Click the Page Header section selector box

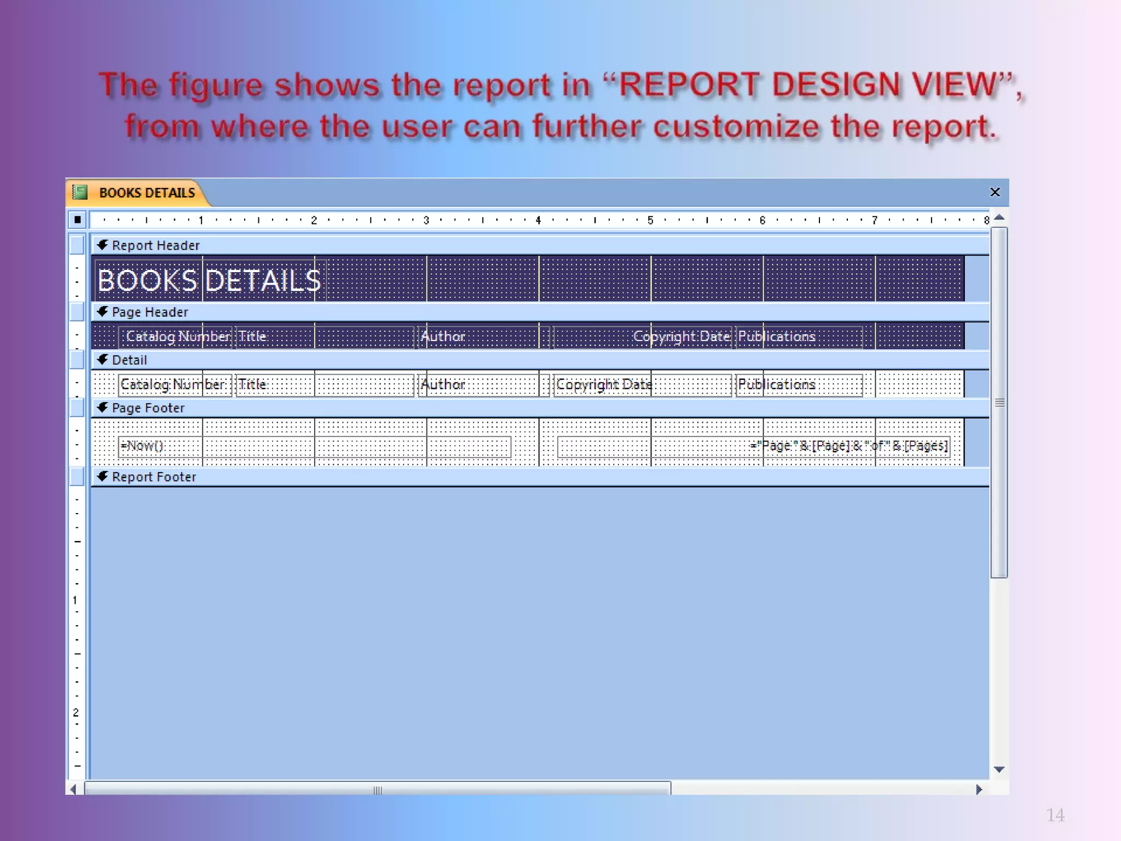(77, 312)
